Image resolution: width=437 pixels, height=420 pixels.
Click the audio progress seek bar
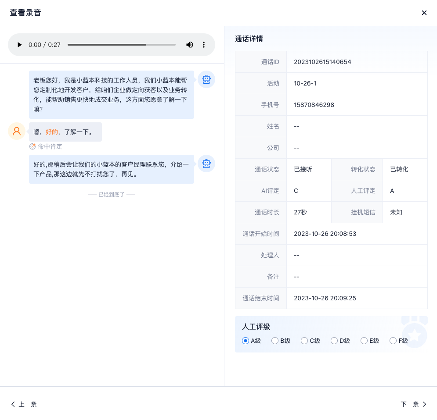coord(121,45)
